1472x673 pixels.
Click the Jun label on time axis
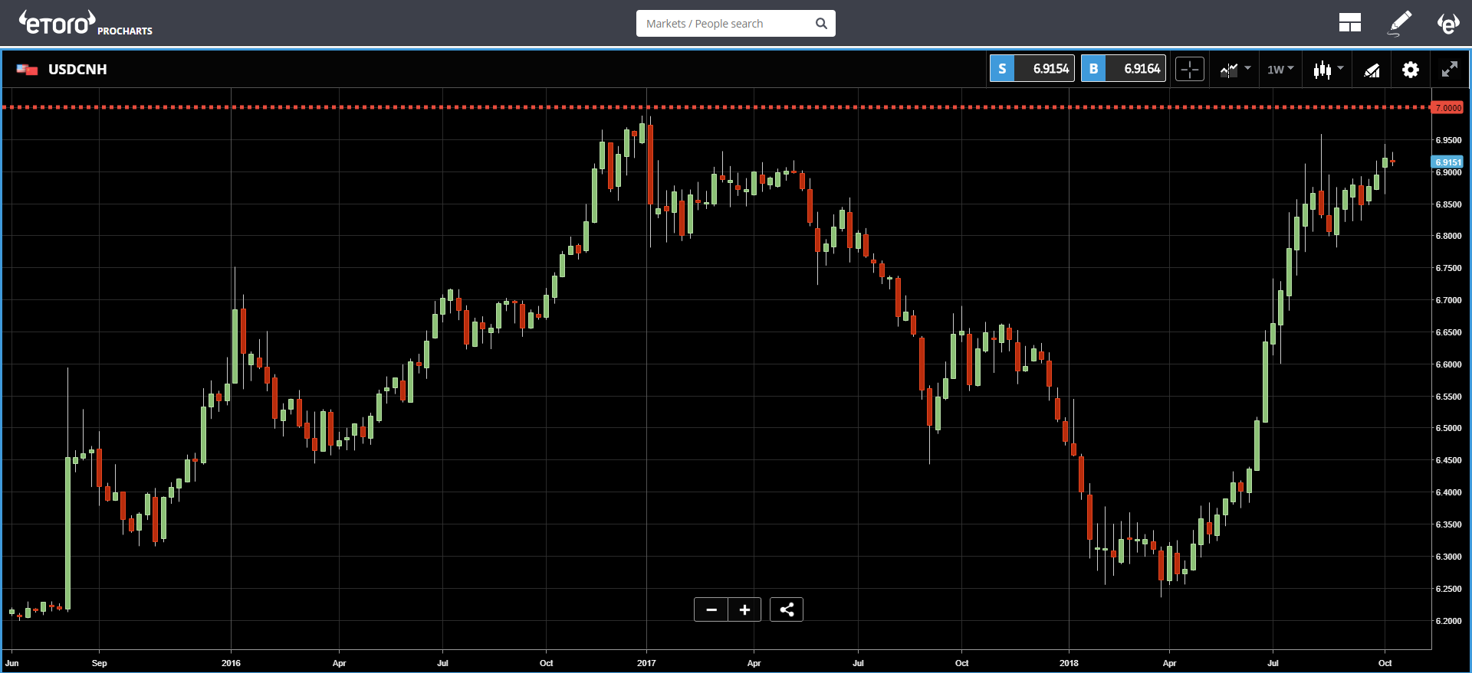[12, 663]
